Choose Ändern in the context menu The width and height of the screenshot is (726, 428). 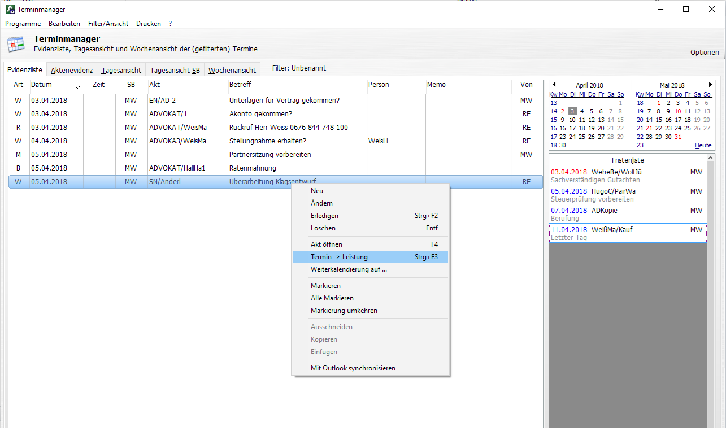371,203
